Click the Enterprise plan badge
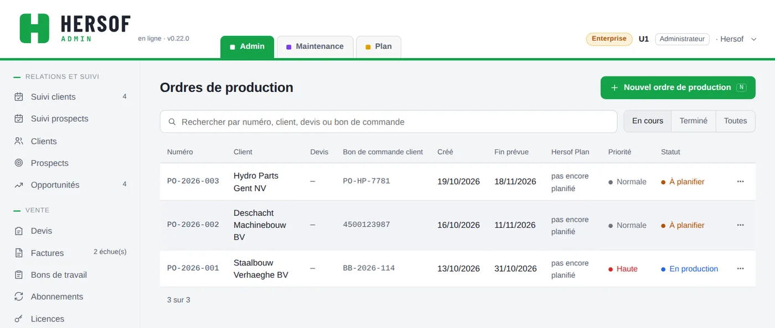 coord(609,39)
